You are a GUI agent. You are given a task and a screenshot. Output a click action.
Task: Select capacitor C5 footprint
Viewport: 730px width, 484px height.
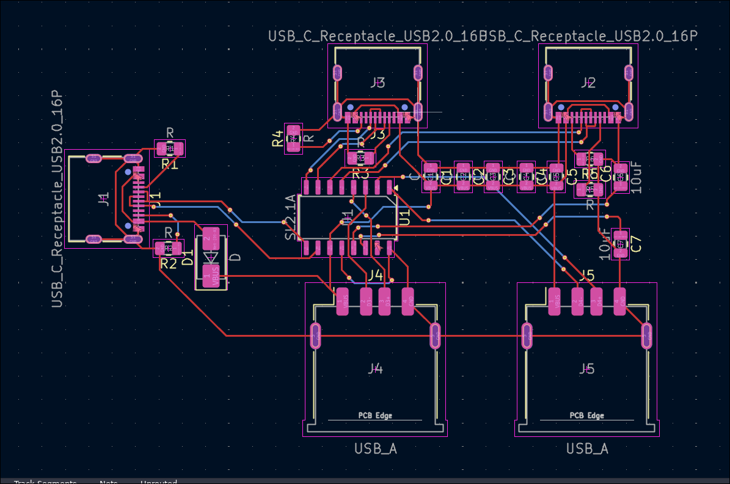click(x=556, y=177)
